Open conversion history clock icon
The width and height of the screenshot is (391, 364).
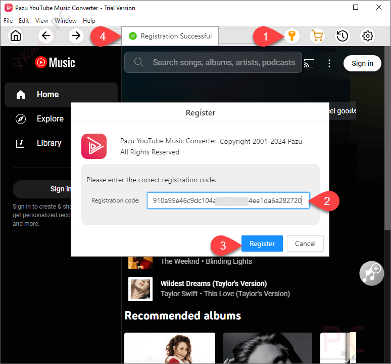(x=343, y=36)
